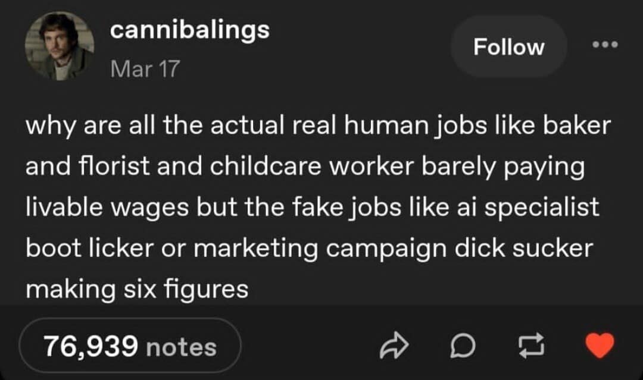Click the phrase 'making six figures'
This screenshot has height=380, width=643.
pos(136,289)
